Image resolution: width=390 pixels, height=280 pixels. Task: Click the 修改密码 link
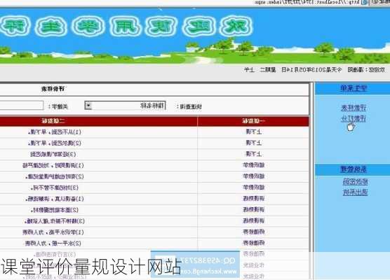coord(355,182)
